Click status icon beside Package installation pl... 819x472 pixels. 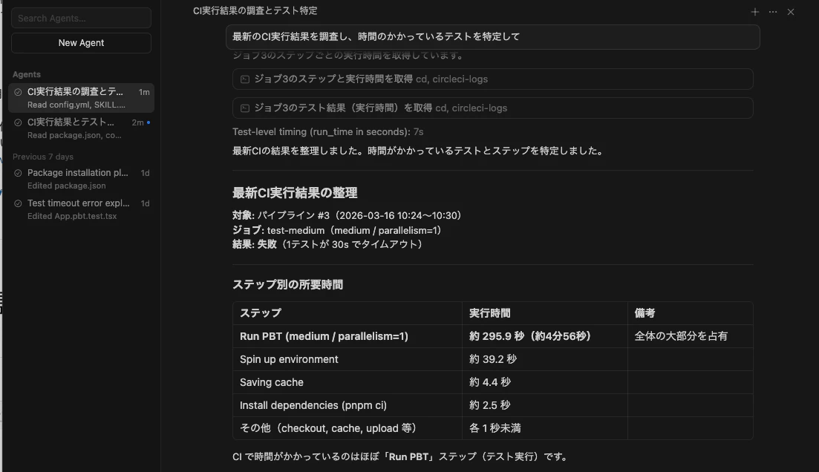coord(18,173)
